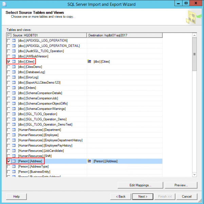Image resolution: width=204 pixels, height=204 pixels.
Task: Click the table icon beside [HumanResources].[JobCandidate]
Action: tap(14, 151)
